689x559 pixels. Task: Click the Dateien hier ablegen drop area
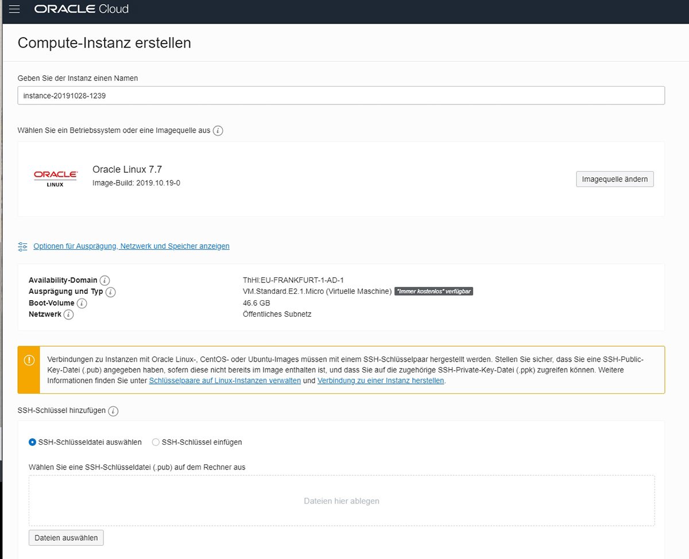(342, 500)
